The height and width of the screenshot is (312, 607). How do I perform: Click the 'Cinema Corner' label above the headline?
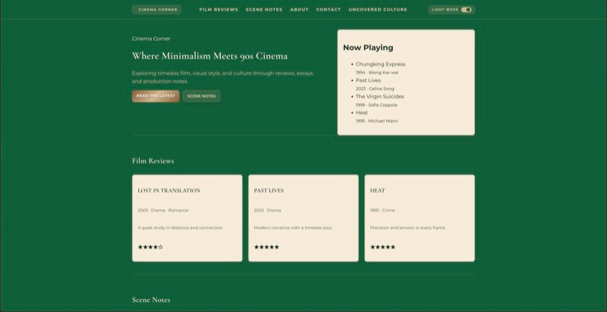151,39
